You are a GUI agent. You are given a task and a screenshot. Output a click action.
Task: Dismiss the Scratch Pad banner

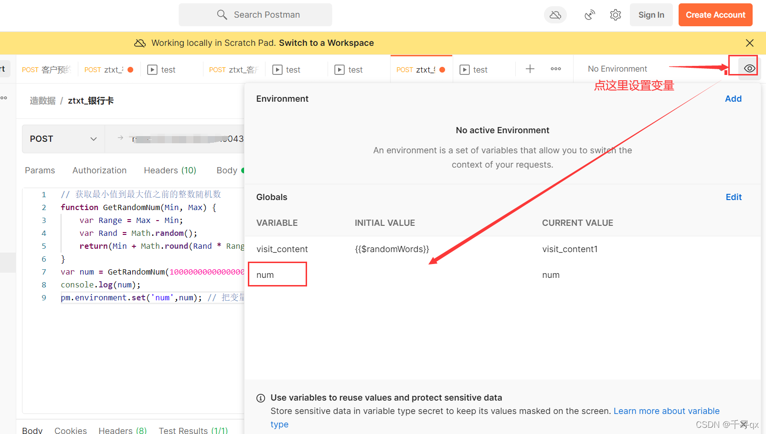750,43
